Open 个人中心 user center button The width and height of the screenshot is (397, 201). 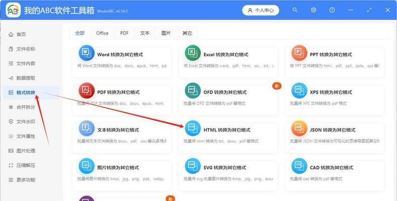(x=261, y=11)
